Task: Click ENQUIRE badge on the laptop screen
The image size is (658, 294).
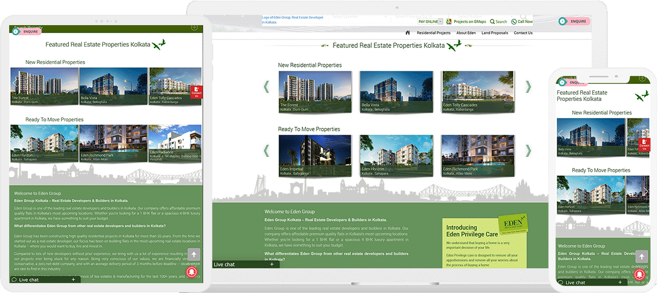Action: coord(574,21)
